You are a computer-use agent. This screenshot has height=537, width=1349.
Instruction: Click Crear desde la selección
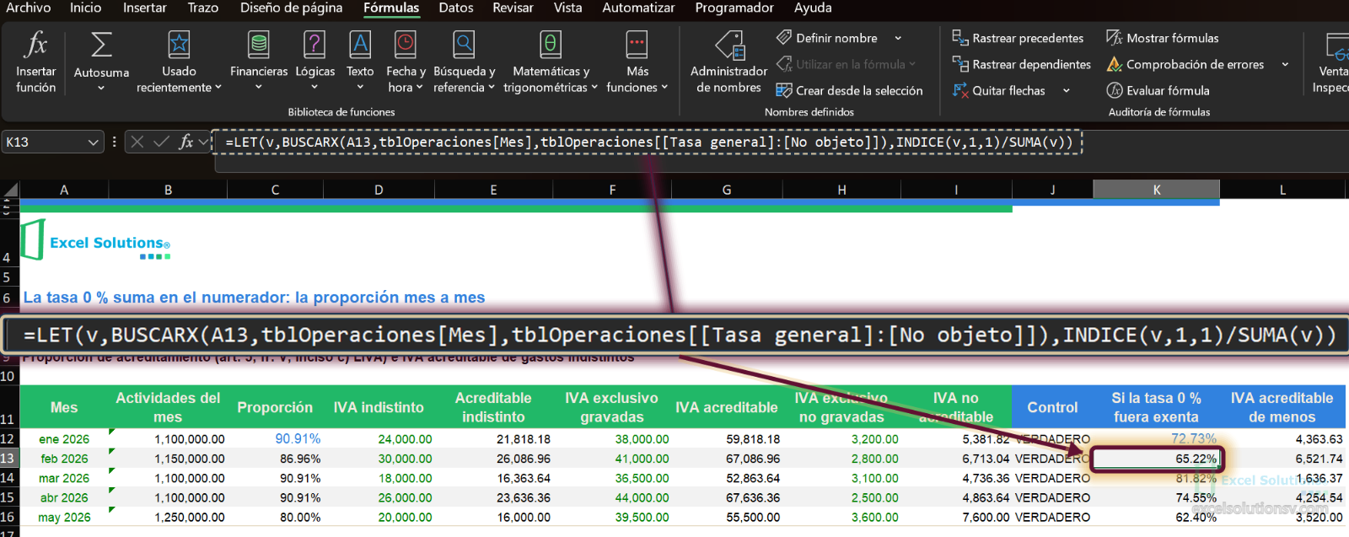pyautogui.click(x=849, y=90)
